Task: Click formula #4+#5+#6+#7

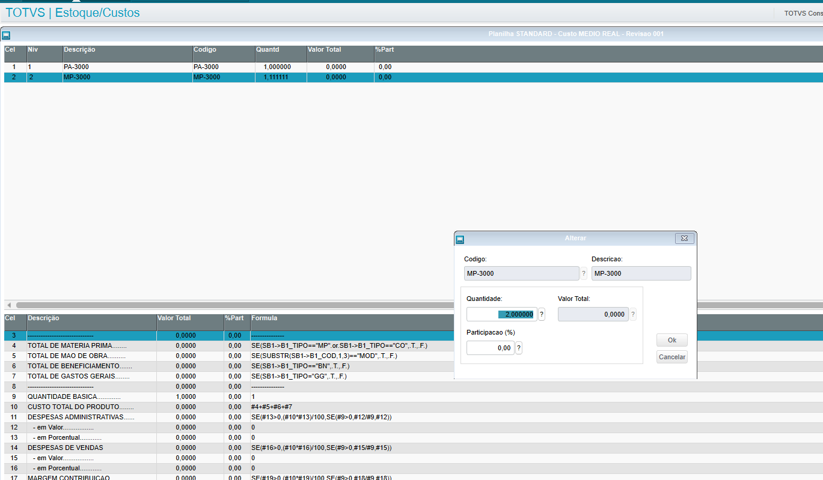Action: [272, 407]
